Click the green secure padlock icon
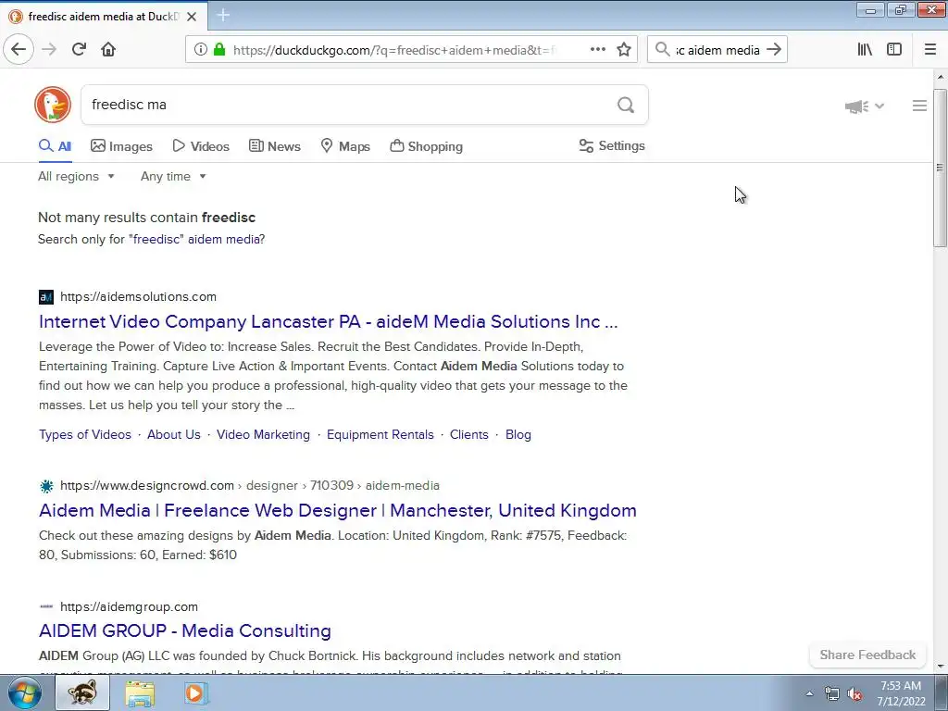Image resolution: width=948 pixels, height=711 pixels. (218, 50)
